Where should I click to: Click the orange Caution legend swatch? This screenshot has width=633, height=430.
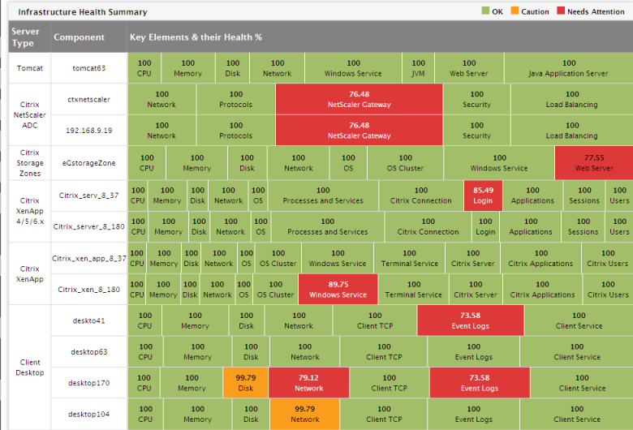(x=515, y=11)
